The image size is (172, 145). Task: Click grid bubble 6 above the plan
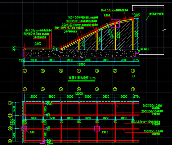[x=43, y=89]
